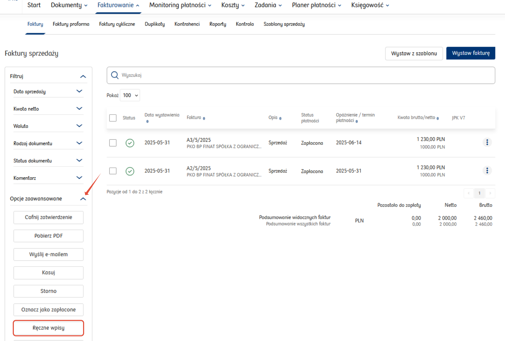Sort by Kwota brutto/netto column
Viewport: 505px width, 341px height.
[438, 118]
